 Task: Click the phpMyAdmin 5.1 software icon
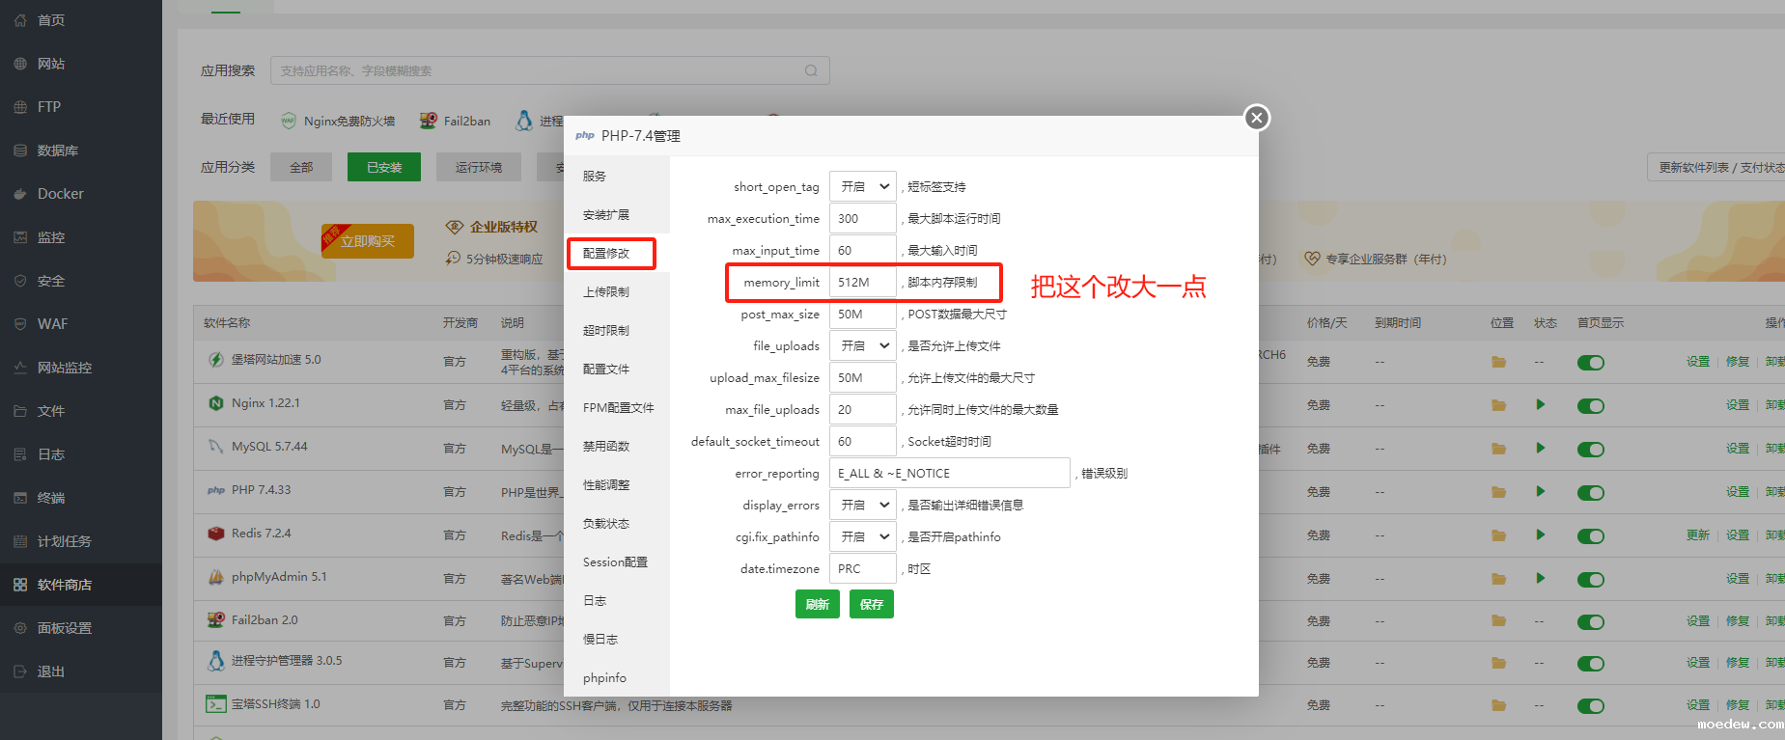click(216, 577)
